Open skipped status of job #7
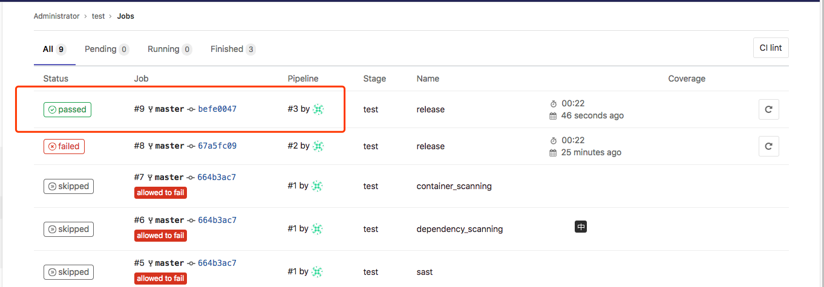 (x=68, y=186)
